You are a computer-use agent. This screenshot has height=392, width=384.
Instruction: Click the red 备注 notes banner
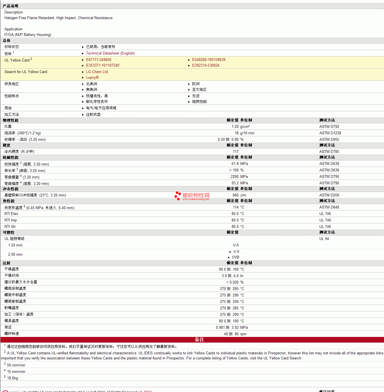point(192,340)
